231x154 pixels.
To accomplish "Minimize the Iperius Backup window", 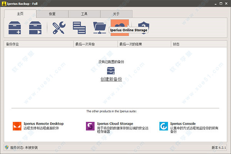I will 216,4.
